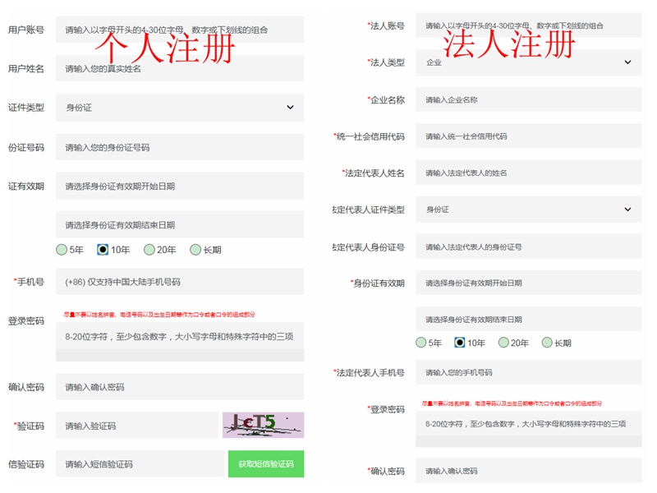
Task: Click the 企业名称 input field
Action: 528,100
